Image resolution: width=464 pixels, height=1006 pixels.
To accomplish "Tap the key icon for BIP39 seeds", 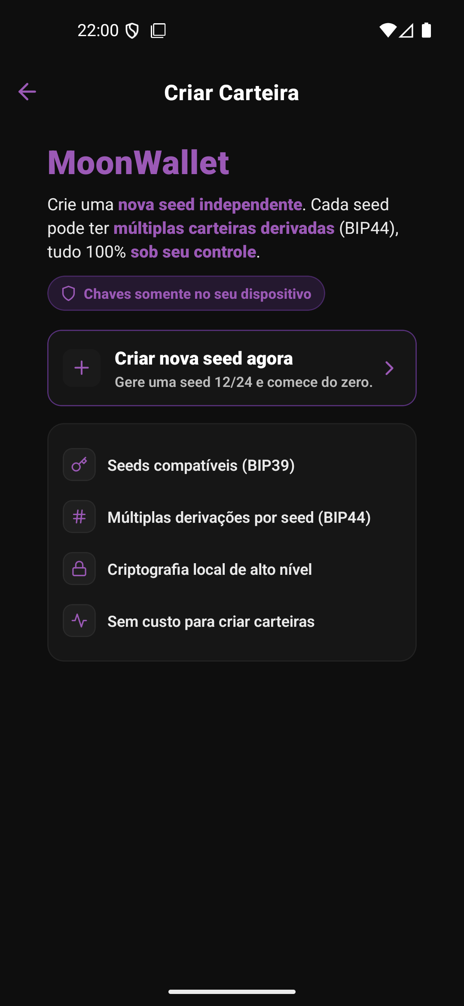I will pos(79,465).
